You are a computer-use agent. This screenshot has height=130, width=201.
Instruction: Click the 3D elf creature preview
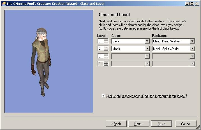click(x=41, y=61)
